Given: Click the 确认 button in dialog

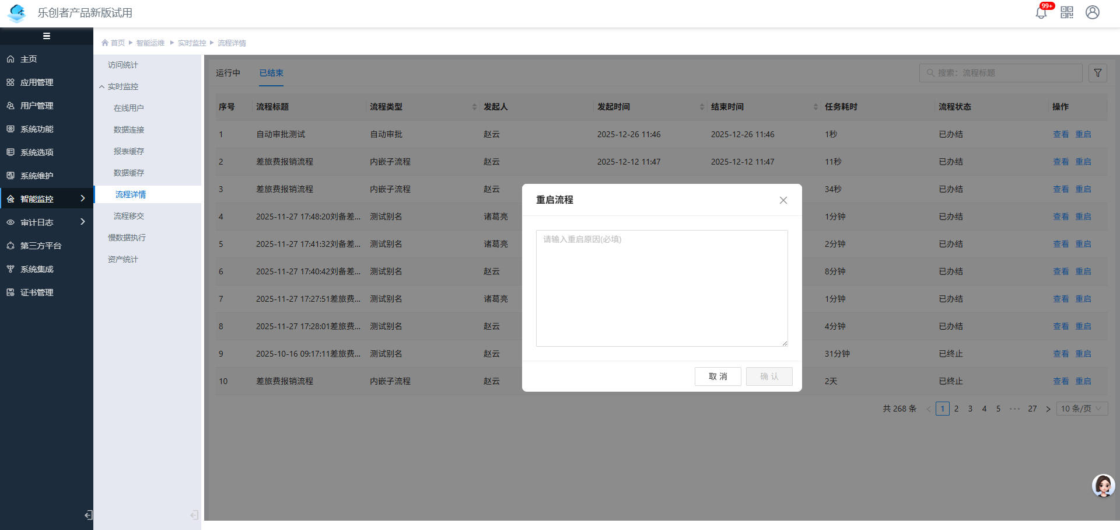Looking at the screenshot, I should coord(769,376).
